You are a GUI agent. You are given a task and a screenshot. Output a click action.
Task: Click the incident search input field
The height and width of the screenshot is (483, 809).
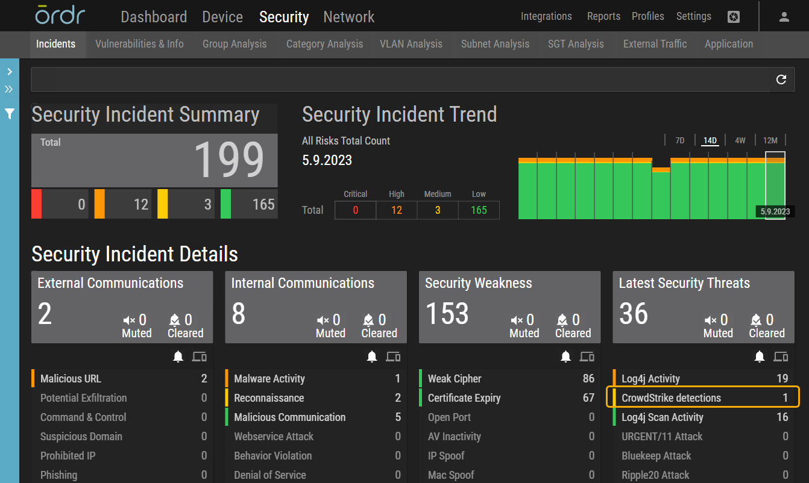click(398, 79)
